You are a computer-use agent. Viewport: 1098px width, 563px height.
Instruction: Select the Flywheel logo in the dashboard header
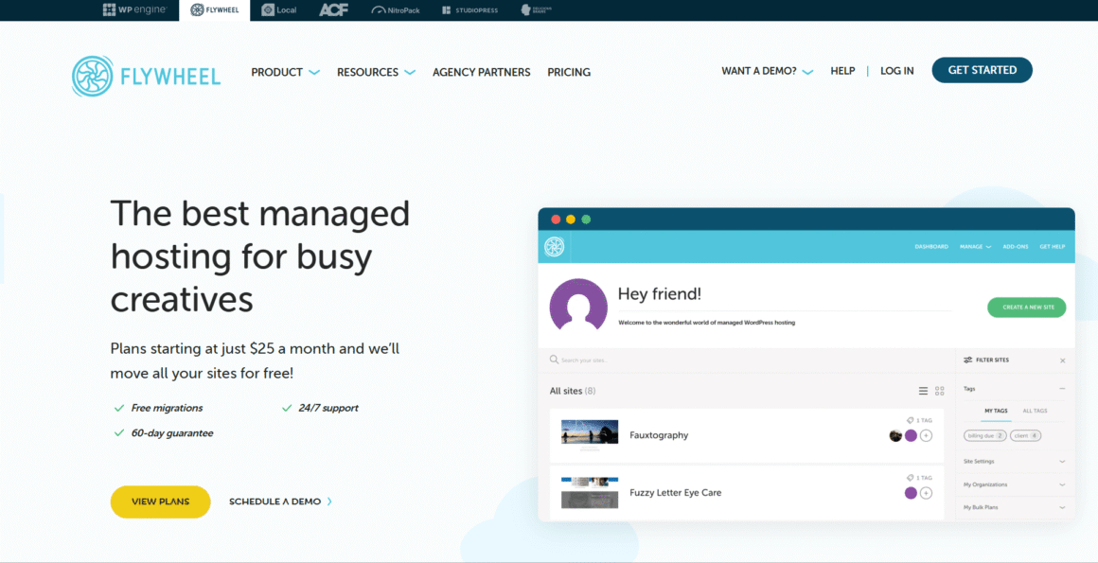[554, 246]
